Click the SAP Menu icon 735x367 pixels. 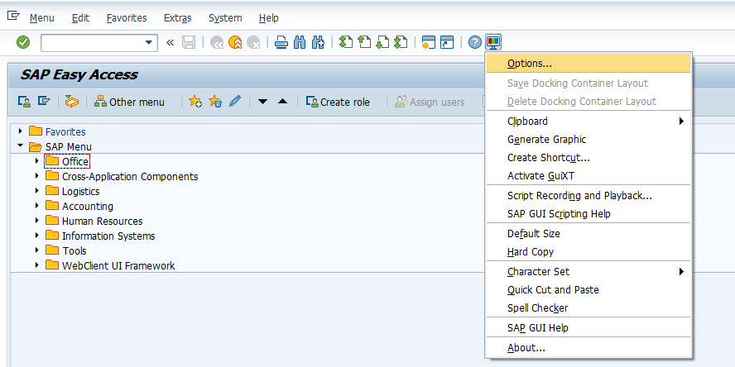pyautogui.click(x=44, y=101)
